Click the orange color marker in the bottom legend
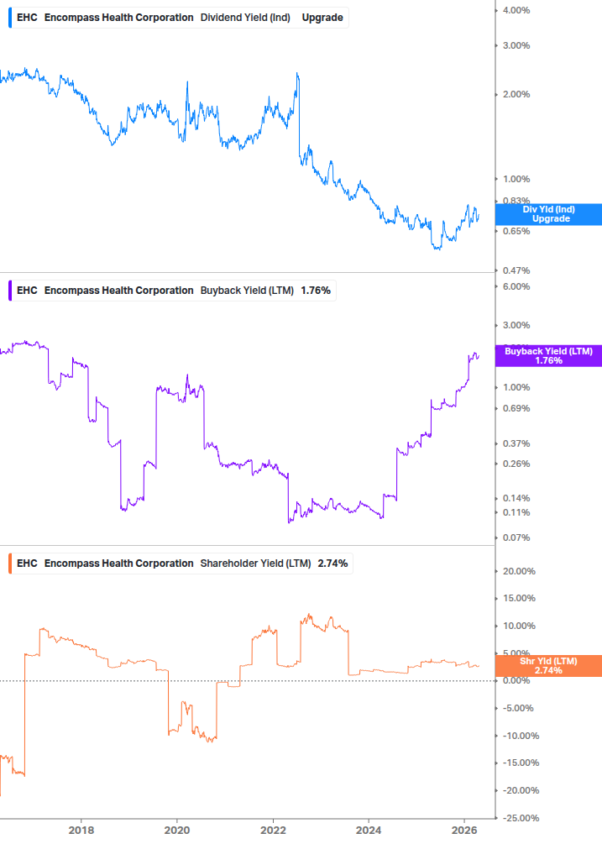Image resolution: width=602 pixels, height=844 pixels. click(x=9, y=563)
